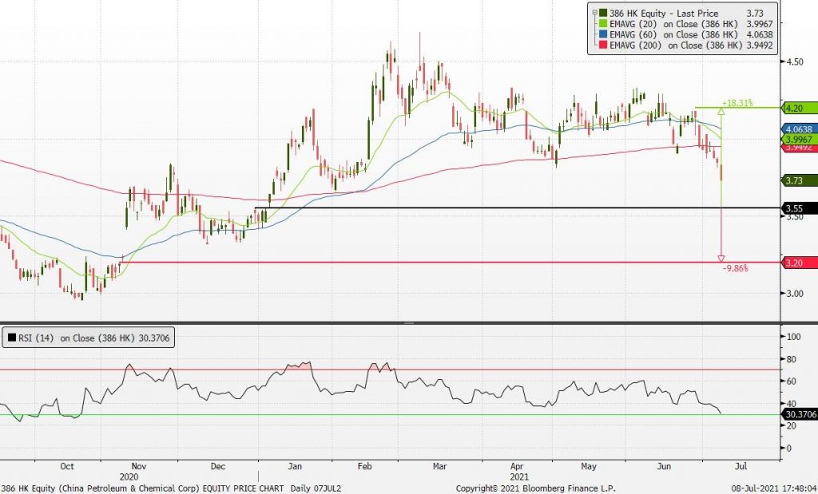Click the red 3.20 level label
The image size is (818, 494).
(x=800, y=263)
